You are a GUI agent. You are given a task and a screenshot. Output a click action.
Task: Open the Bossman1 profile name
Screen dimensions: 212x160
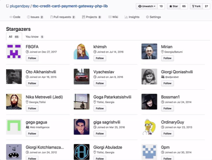pos(170,97)
